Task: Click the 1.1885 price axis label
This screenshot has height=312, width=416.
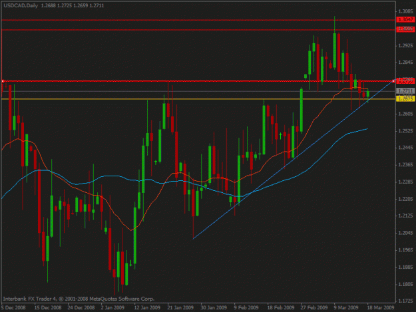Action: coord(405,267)
